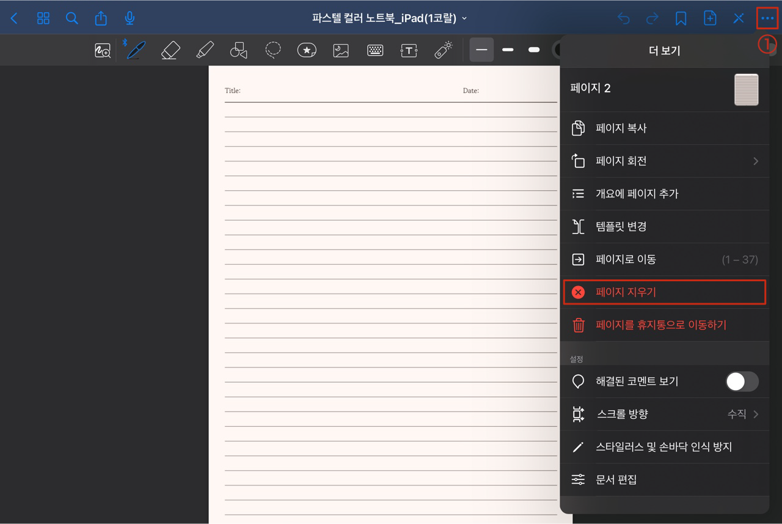
Task: Choose 페이지 지우기 to clear page
Action: 664,292
